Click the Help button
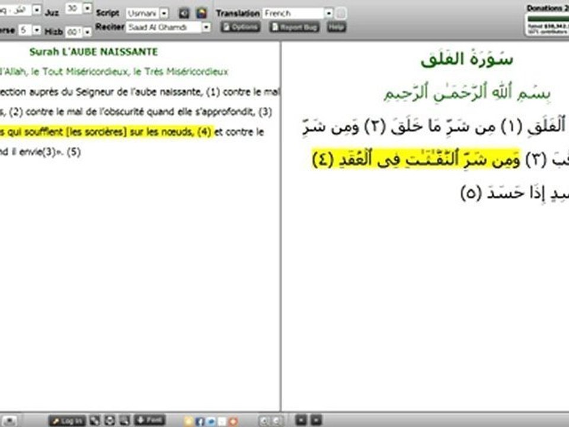 point(336,27)
